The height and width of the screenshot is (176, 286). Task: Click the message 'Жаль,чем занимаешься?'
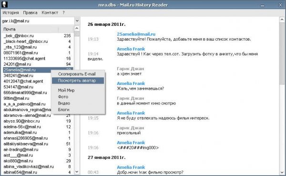coord(141,89)
